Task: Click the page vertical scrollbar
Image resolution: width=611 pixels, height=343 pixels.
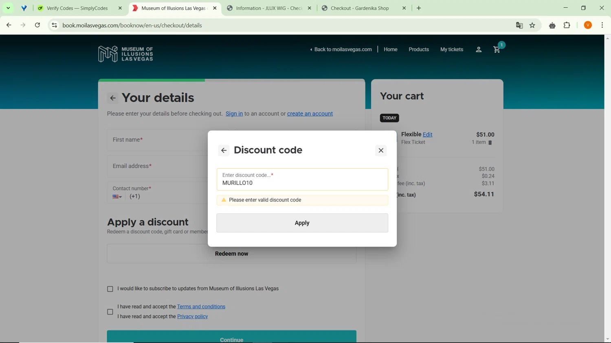Action: 607,189
